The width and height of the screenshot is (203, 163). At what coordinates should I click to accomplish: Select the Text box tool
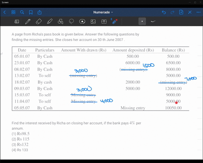104,22
